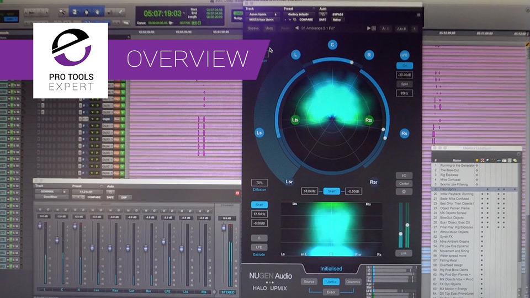Viewport: 530px width, 298px height.
Task: Click the I/O button
Action: [405, 175]
